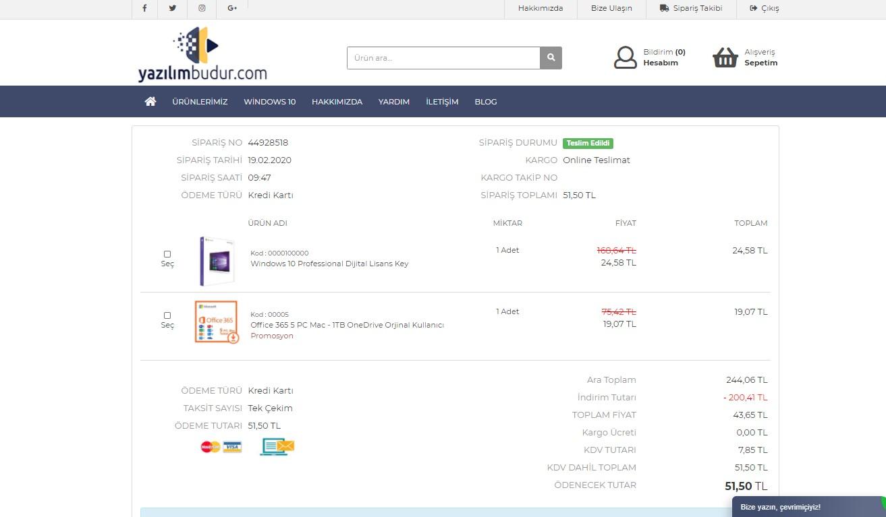Open the Instagram social icon
The width and height of the screenshot is (886, 517).
pyautogui.click(x=202, y=8)
